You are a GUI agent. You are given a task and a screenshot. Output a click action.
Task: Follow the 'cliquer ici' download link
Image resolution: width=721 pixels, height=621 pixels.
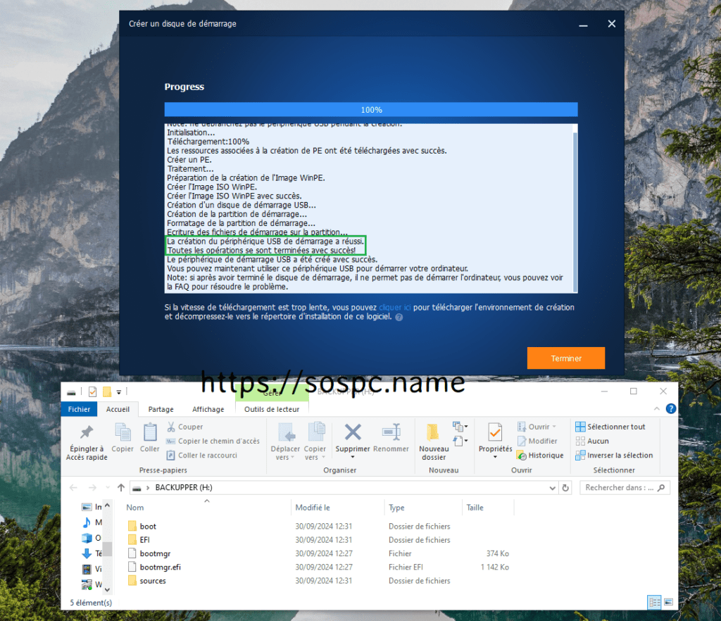395,308
